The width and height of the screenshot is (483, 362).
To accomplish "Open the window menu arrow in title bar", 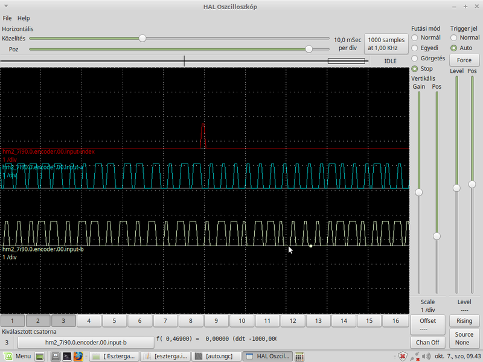I will tap(6, 6).
